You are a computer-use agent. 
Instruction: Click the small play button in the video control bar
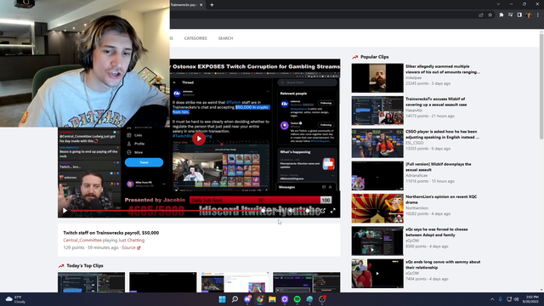pos(65,211)
